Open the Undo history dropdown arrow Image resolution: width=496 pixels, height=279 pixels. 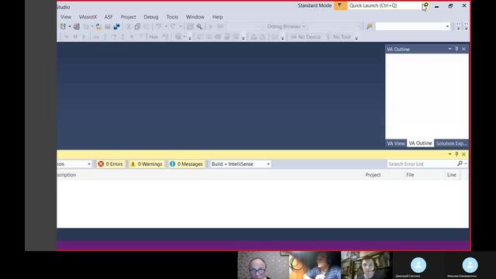165,26
